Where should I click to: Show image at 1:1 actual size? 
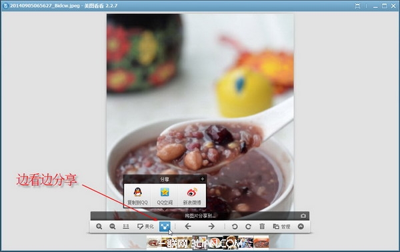[x=126, y=226]
